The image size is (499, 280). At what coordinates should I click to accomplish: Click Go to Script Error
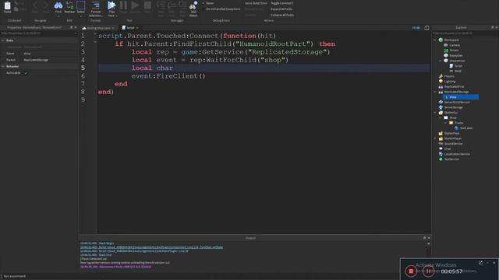click(x=256, y=3)
